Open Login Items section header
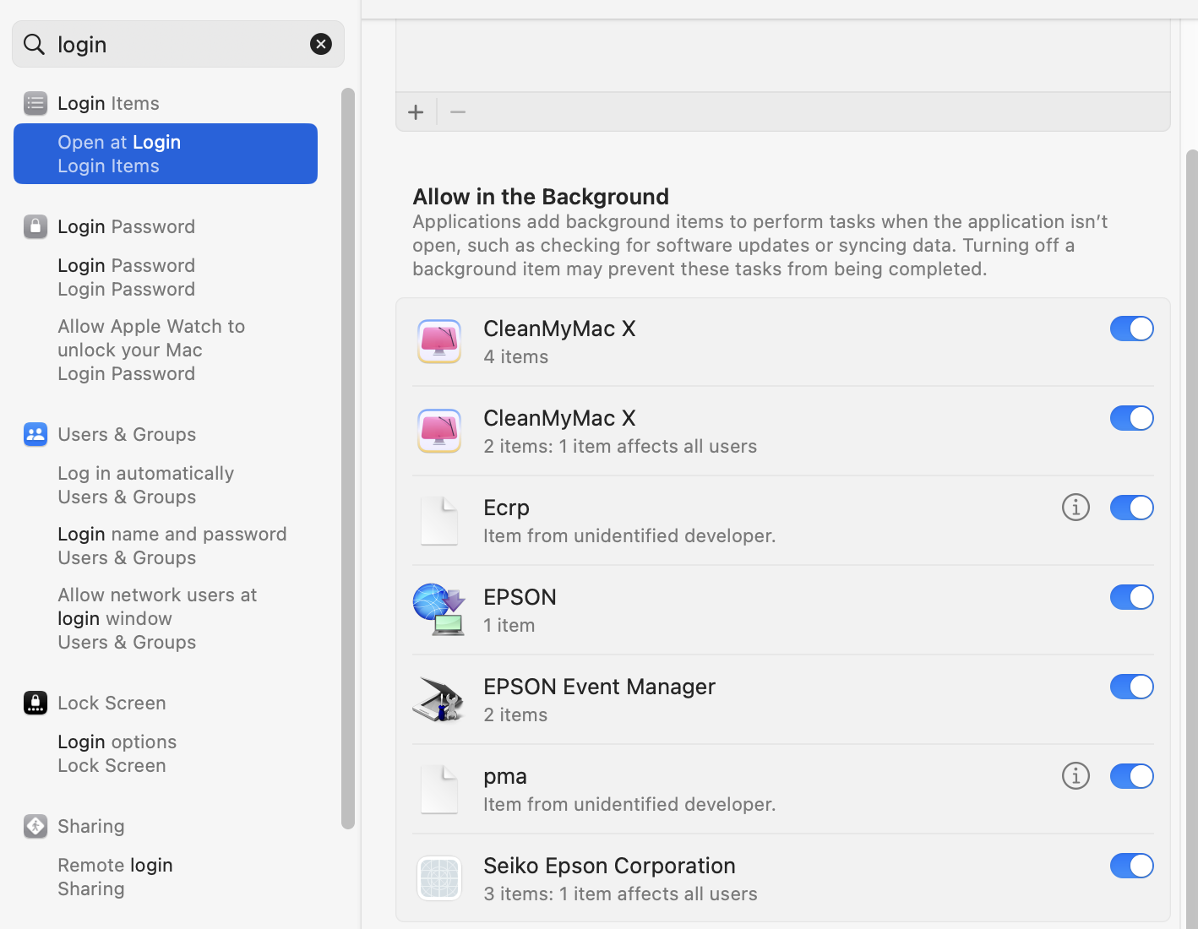The image size is (1198, 929). (x=108, y=103)
